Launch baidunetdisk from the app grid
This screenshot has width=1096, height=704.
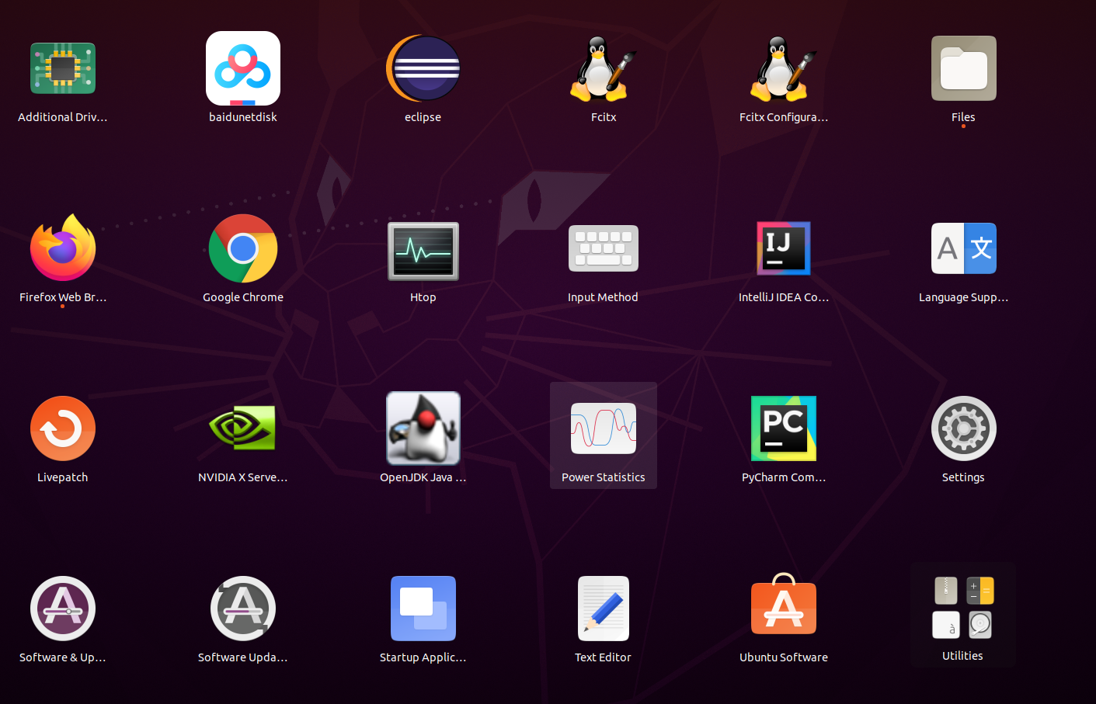pos(243,68)
